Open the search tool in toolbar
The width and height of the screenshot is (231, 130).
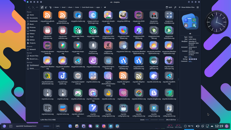tap(175, 7)
